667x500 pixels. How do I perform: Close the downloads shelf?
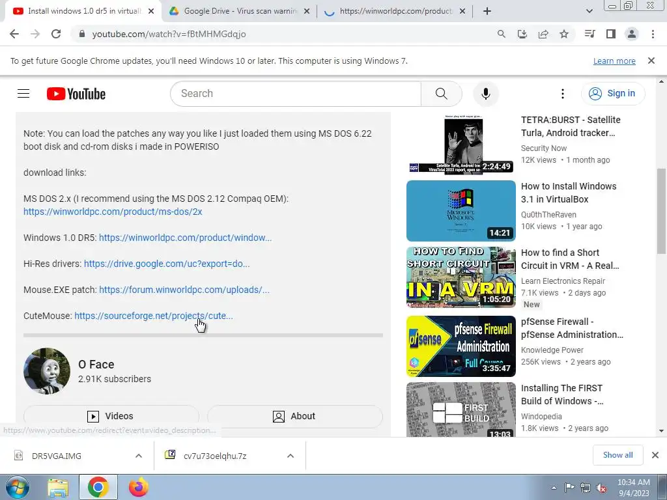tap(655, 455)
